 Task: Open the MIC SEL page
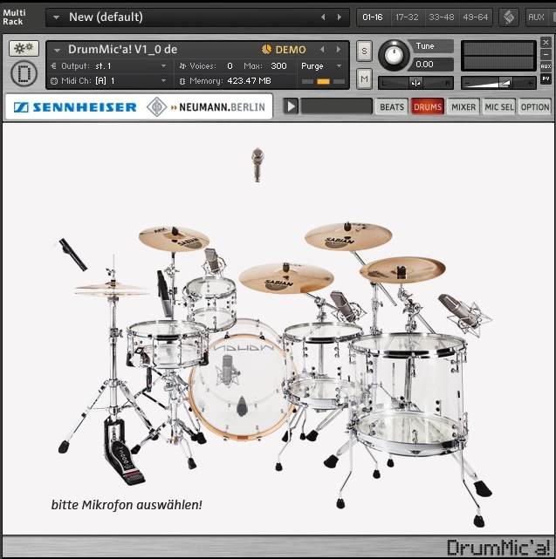(x=499, y=107)
